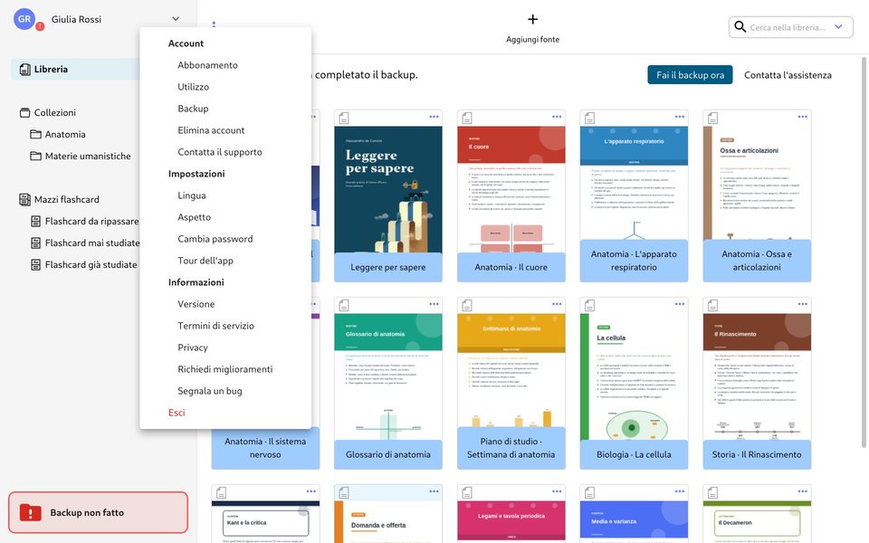The height and width of the screenshot is (543, 869).
Task: Select Cambia password
Action: (x=215, y=238)
